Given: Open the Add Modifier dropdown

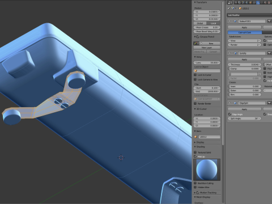Looking at the screenshot, I should tap(249, 15).
